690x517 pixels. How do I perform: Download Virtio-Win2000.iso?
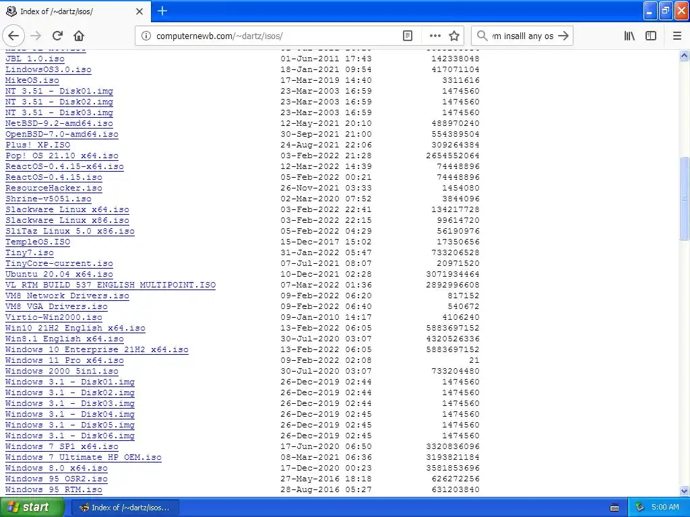[x=54, y=318]
